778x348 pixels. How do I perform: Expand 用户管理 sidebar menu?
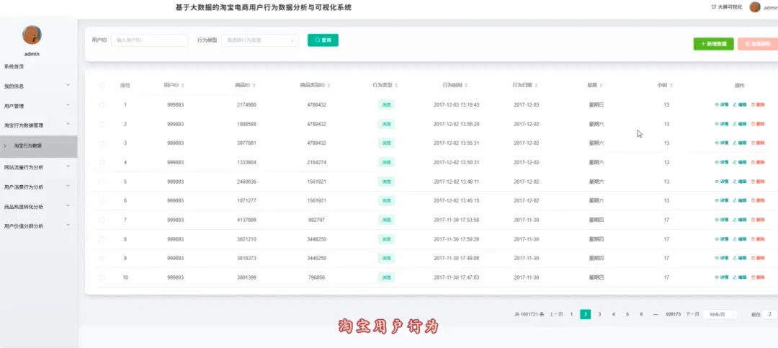point(38,106)
